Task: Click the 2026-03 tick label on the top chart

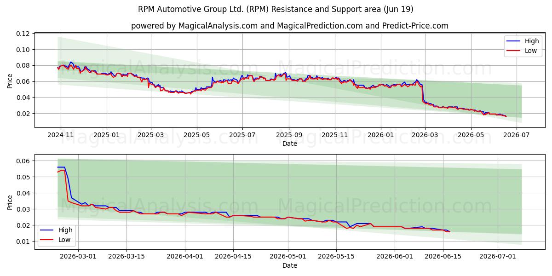Action: [x=425, y=135]
